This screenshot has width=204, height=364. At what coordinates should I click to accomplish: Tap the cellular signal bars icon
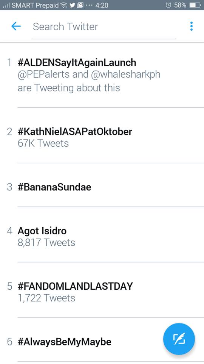tap(7, 5)
